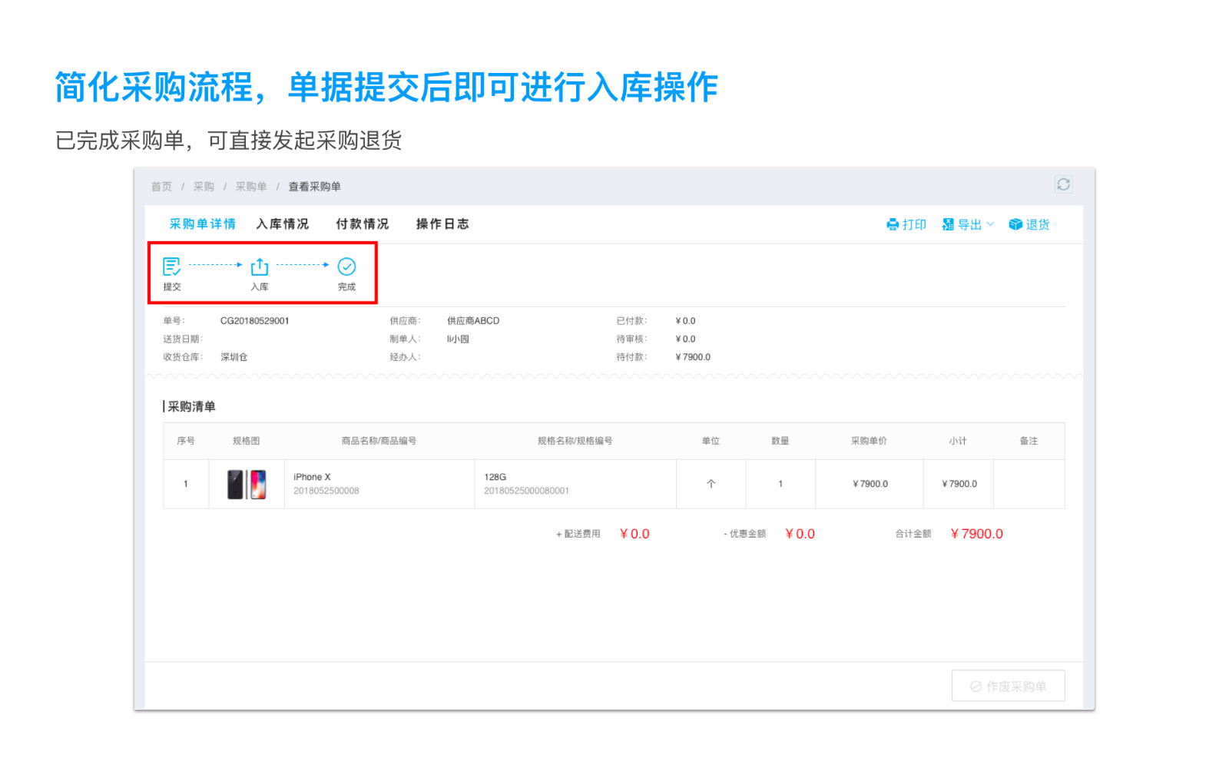Screen dimensions: 1229x768
Task: Expand the 导出 dropdown chevron
Action: [990, 224]
